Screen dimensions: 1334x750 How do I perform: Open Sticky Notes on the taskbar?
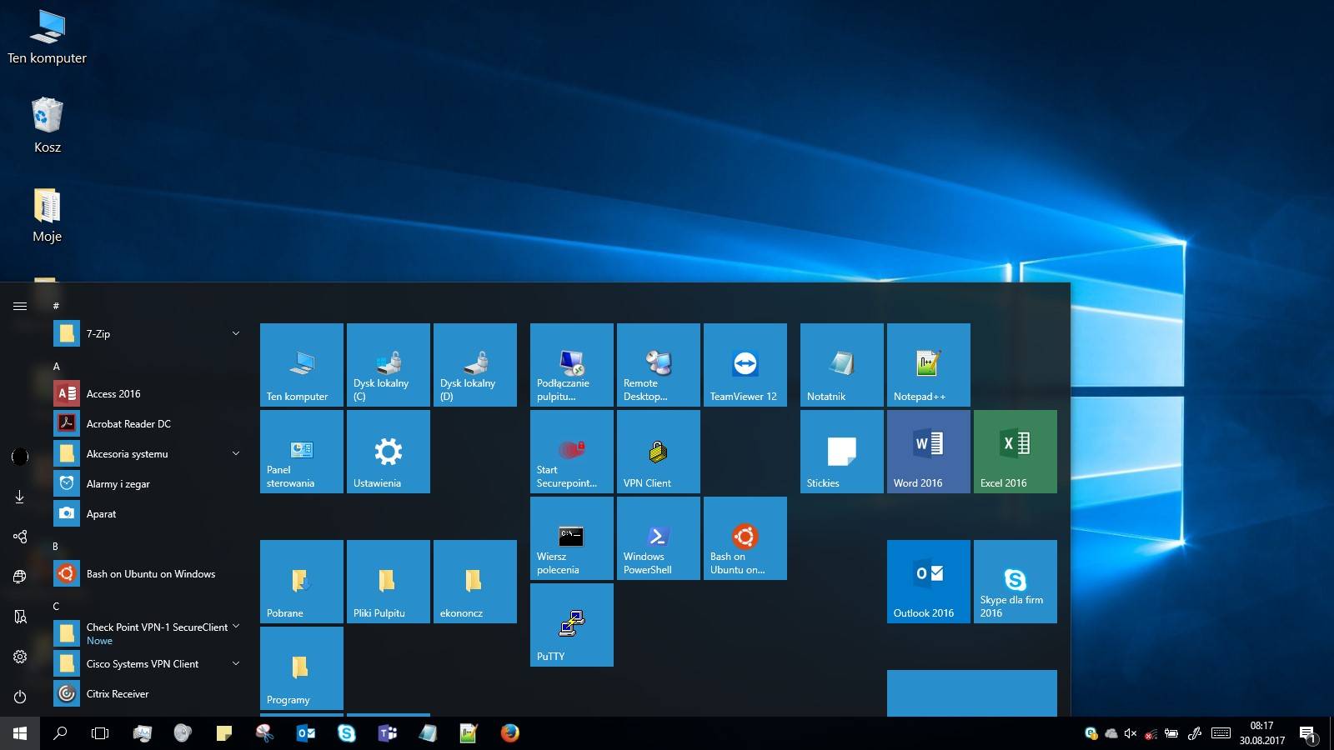[223, 733]
